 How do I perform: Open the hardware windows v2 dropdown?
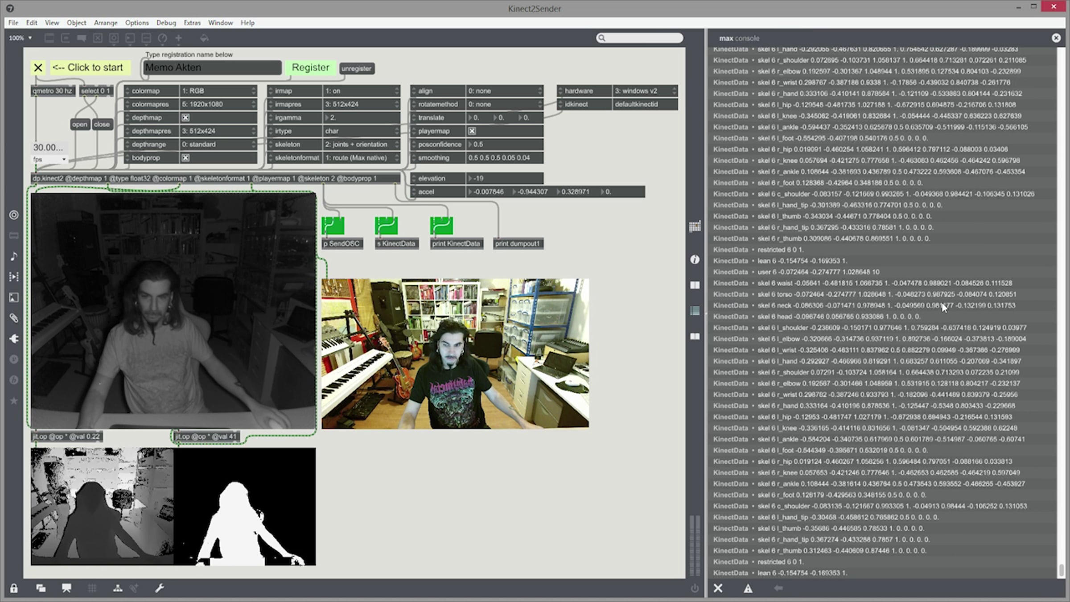click(x=644, y=91)
